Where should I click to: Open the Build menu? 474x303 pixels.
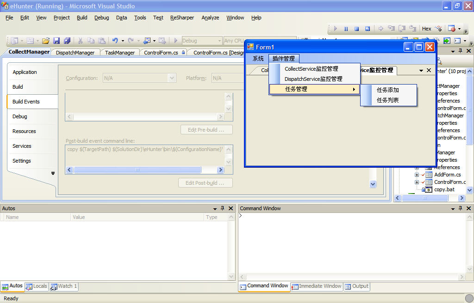tap(82, 18)
